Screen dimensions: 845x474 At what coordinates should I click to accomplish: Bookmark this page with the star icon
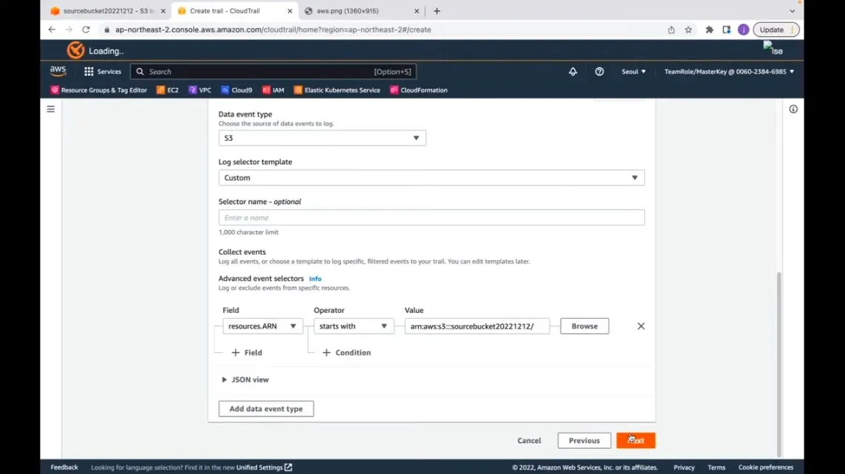(688, 30)
